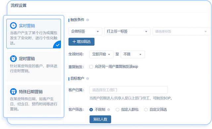The width and height of the screenshot is (212, 129).
Task: Click the 增加筛选 button
Action: pyautogui.click(x=81, y=42)
